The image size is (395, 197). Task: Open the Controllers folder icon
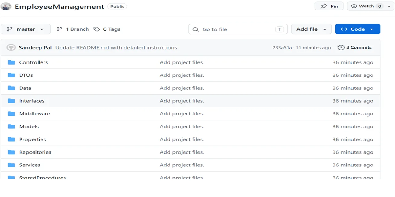coord(12,62)
